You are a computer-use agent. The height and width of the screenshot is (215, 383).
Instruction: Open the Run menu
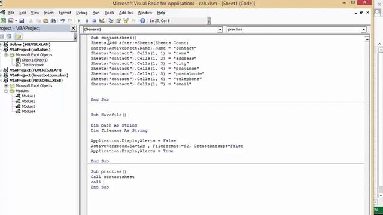coord(96,13)
